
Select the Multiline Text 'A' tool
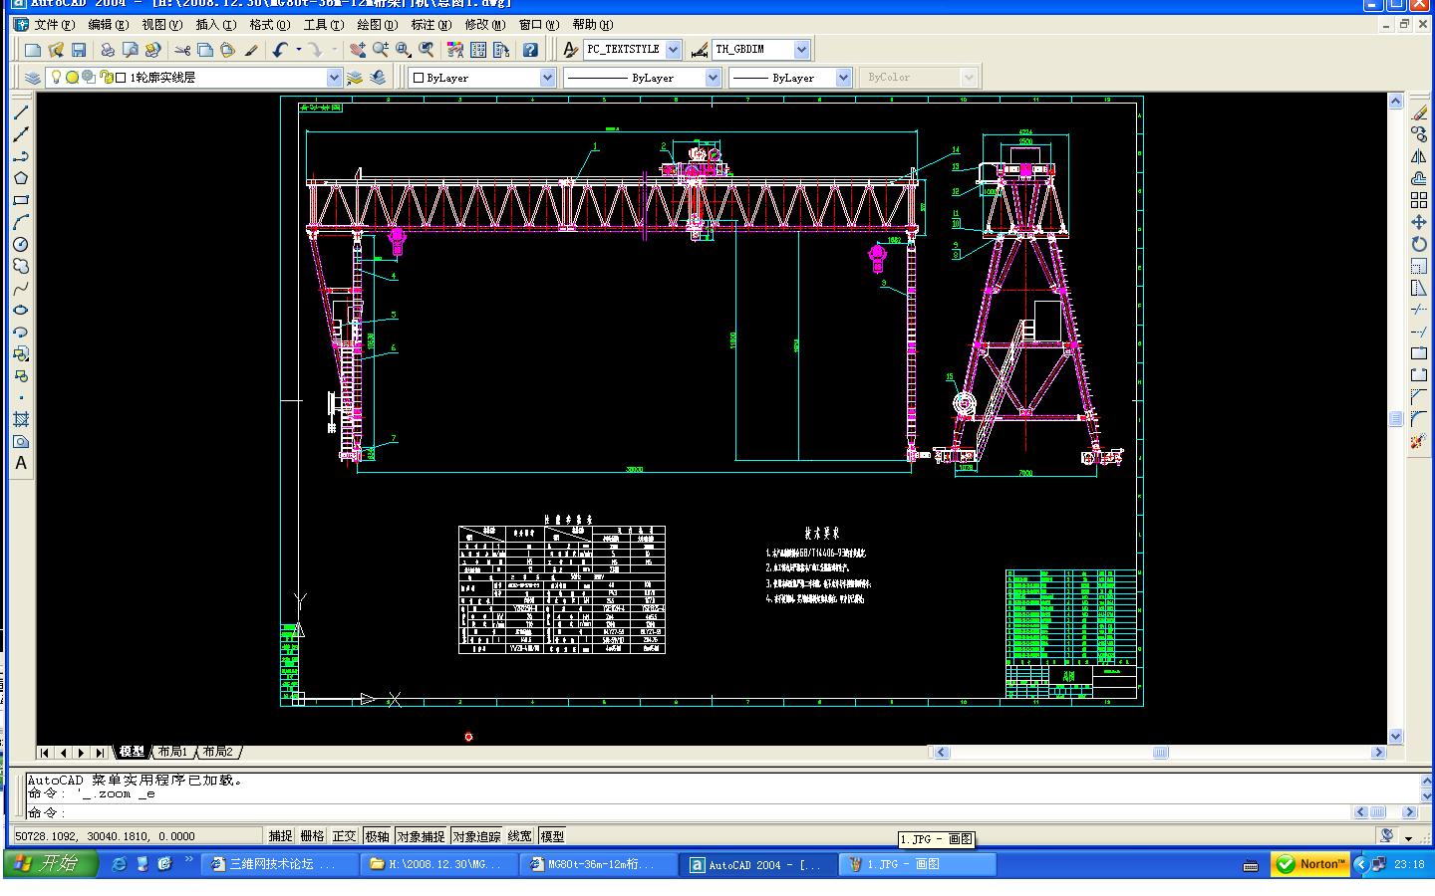point(20,463)
